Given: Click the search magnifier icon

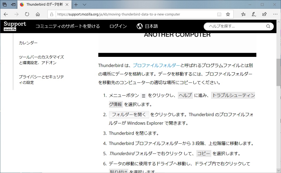Looking at the screenshot, I should pyautogui.click(x=268, y=26).
